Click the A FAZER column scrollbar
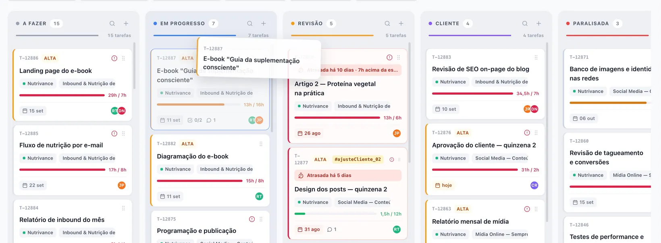This screenshot has width=661, height=243. click(x=134, y=66)
